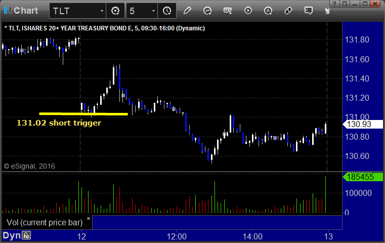Click the 100000 volume axis label
The image size is (385, 243).
358,193
